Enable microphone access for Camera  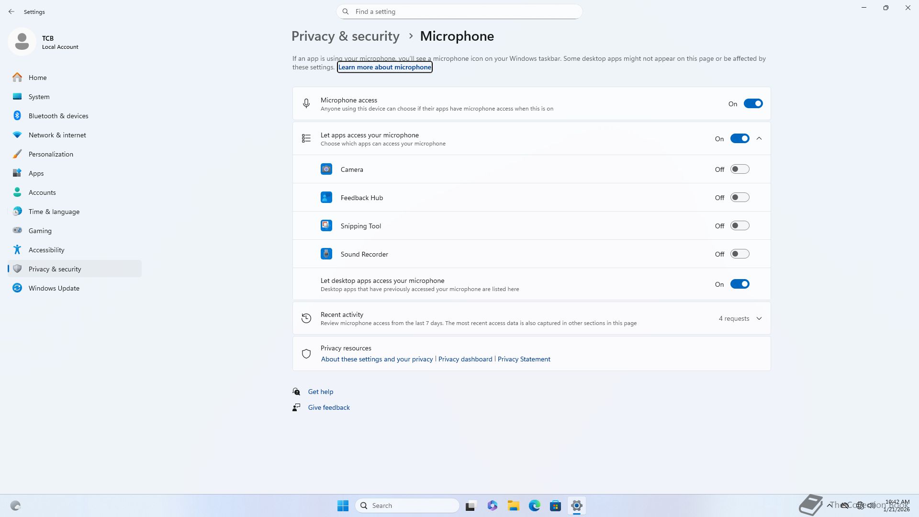[x=739, y=169]
